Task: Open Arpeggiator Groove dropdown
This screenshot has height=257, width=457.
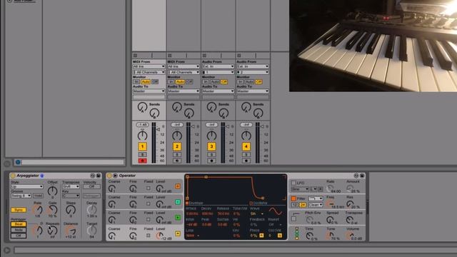Action: click(x=21, y=196)
